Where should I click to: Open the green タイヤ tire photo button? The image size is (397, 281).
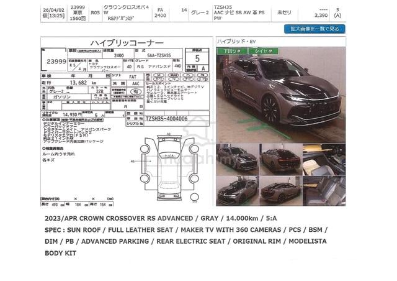(263, 51)
